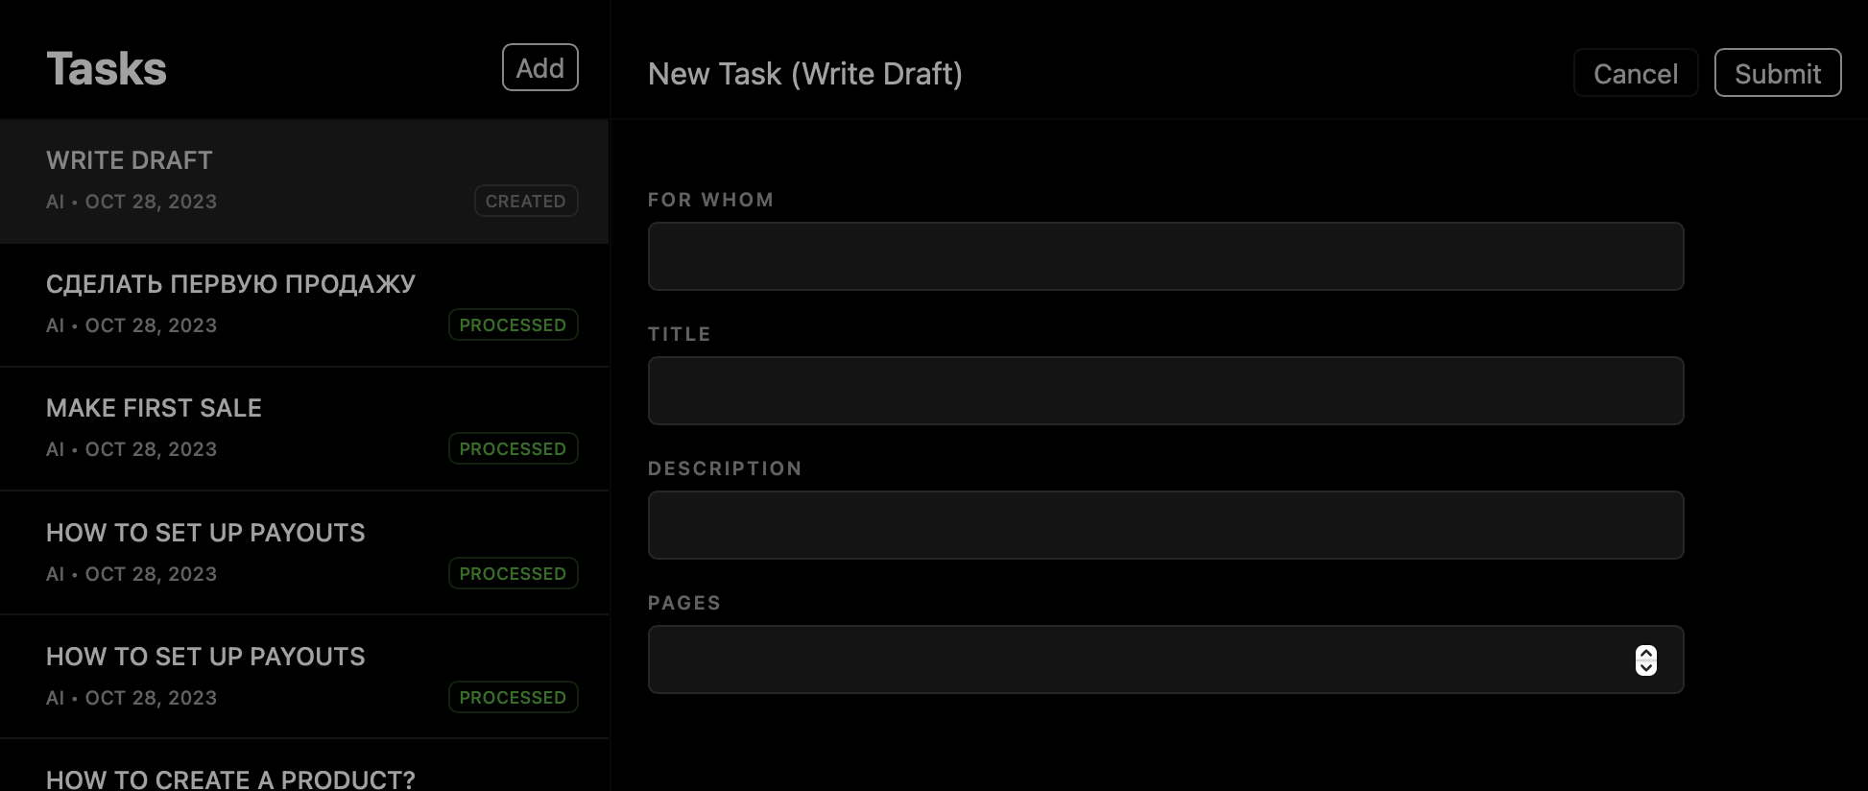Submit the Write Draft task

(1777, 74)
